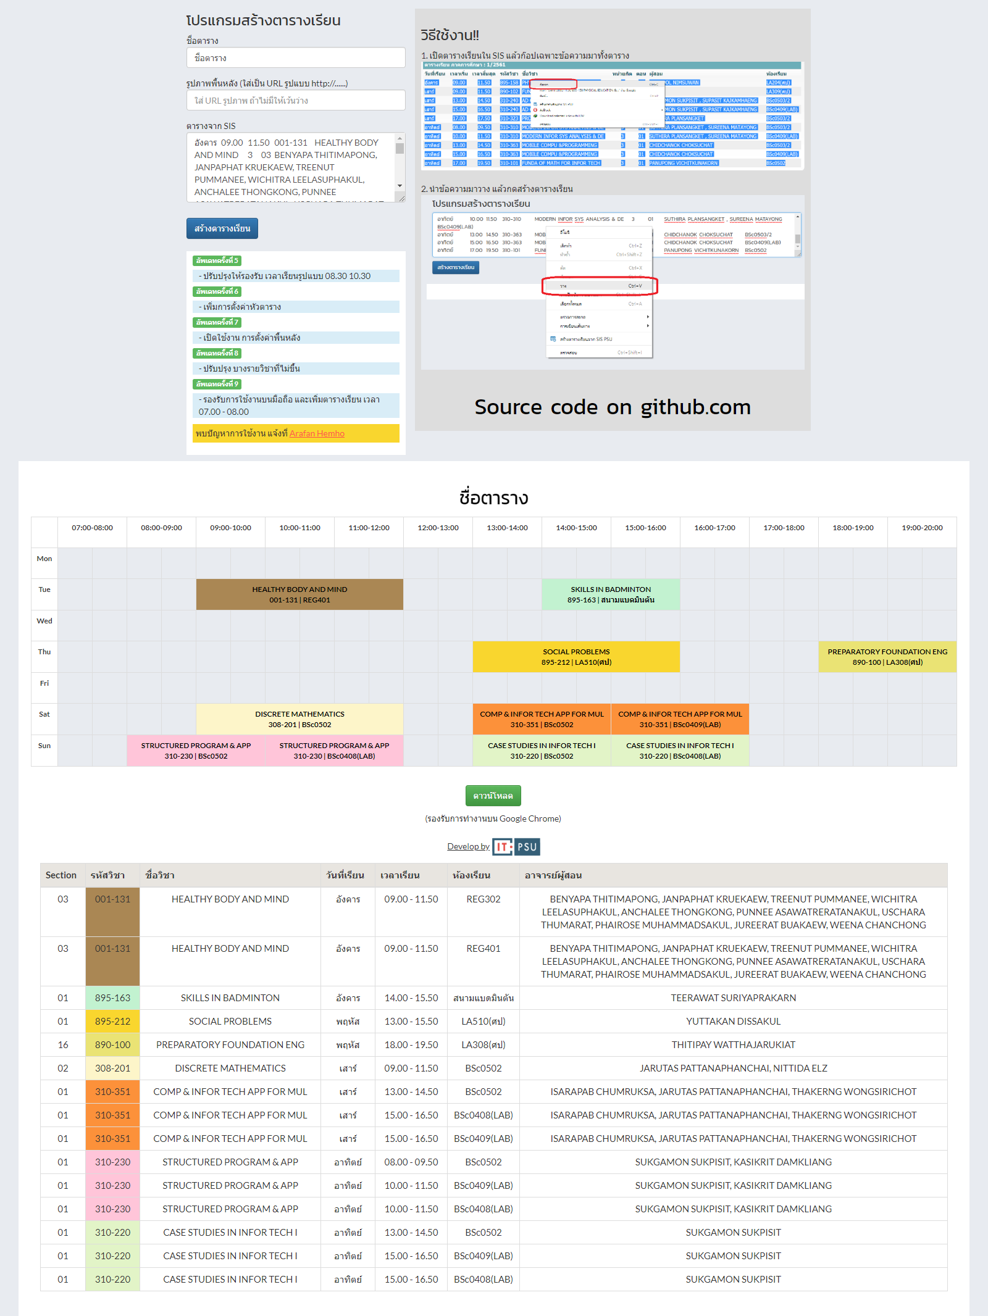Viewport: 988px width, 1316px height.
Task: Click the 18.00 - 19.50 time cell
Action: 411,1044
